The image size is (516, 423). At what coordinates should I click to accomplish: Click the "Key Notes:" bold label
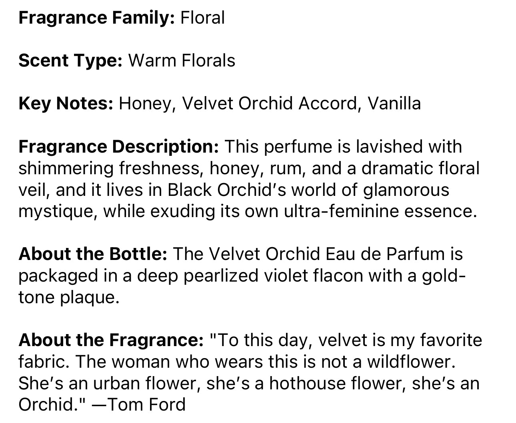[66, 103]
